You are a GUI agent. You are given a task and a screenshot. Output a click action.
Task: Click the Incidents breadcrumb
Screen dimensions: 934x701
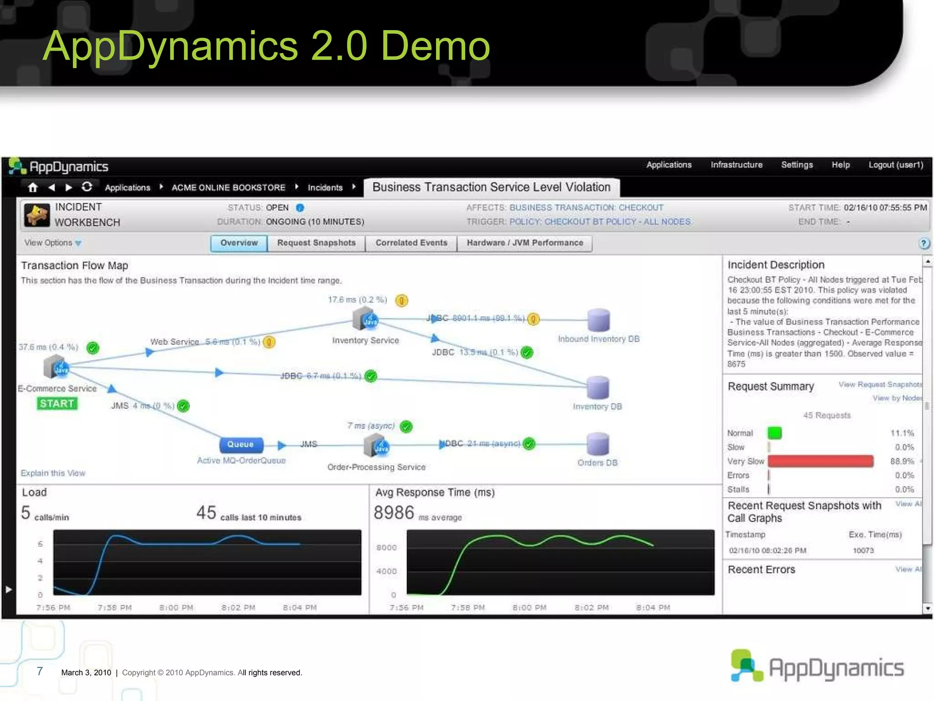tap(325, 188)
